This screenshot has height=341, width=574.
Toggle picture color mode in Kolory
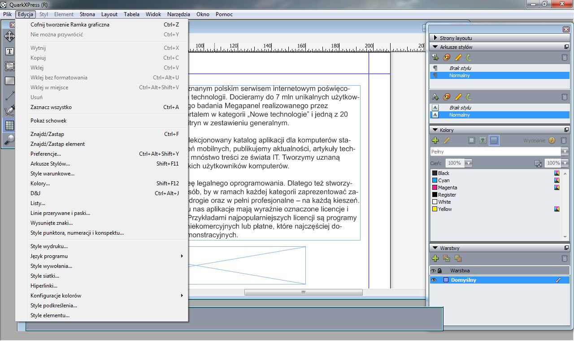(483, 140)
